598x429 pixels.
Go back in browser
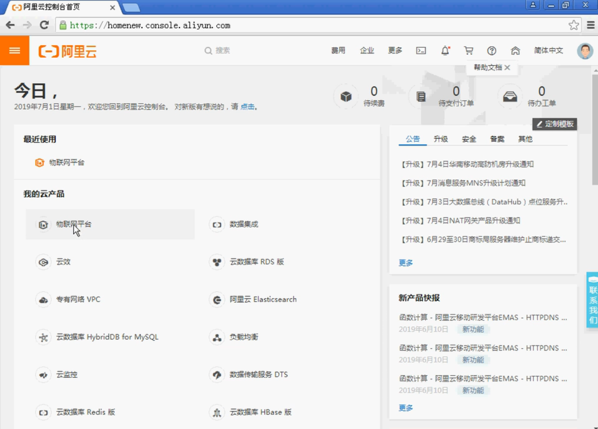tap(11, 25)
